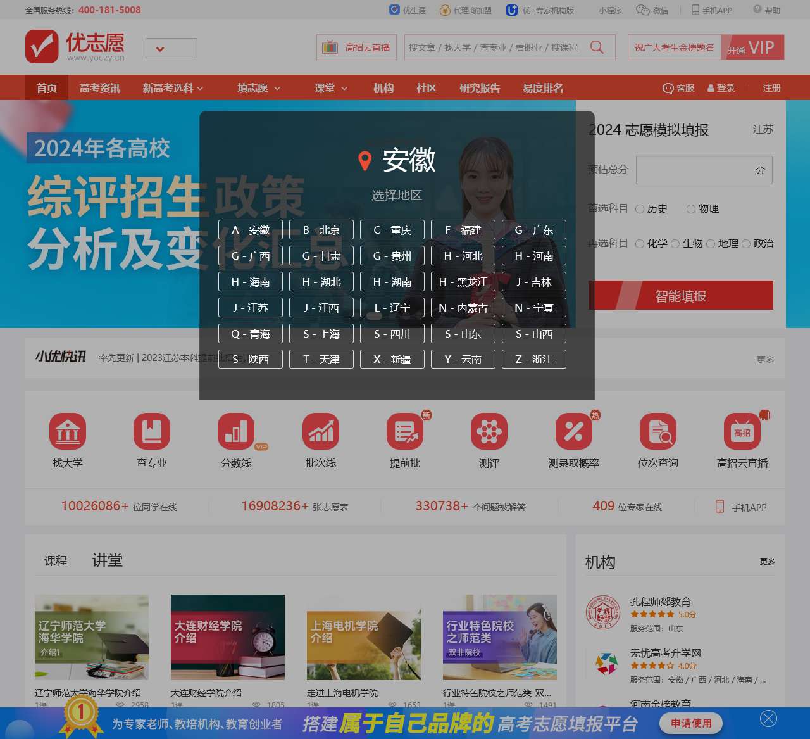The height and width of the screenshot is (739, 810).
Task: Close the bottom promotion banner
Action: click(768, 718)
